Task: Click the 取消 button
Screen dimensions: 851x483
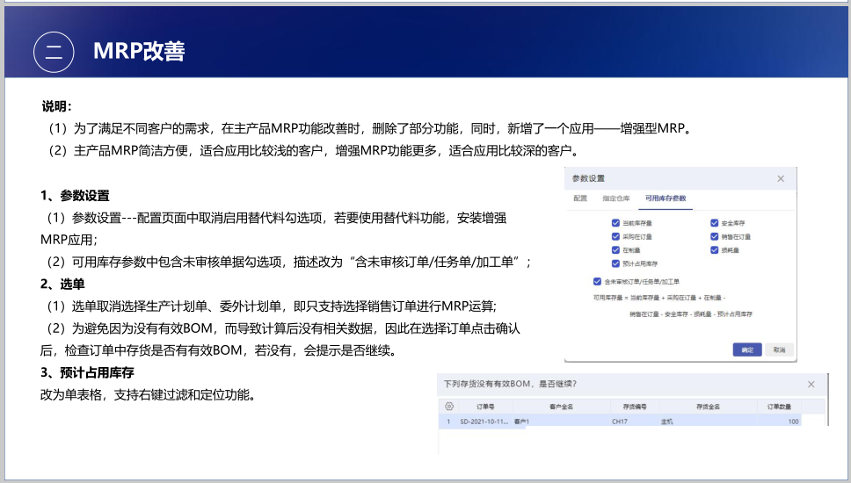Action: coord(778,350)
